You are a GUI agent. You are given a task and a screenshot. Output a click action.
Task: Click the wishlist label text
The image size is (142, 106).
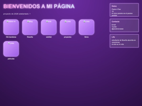point(49,37)
